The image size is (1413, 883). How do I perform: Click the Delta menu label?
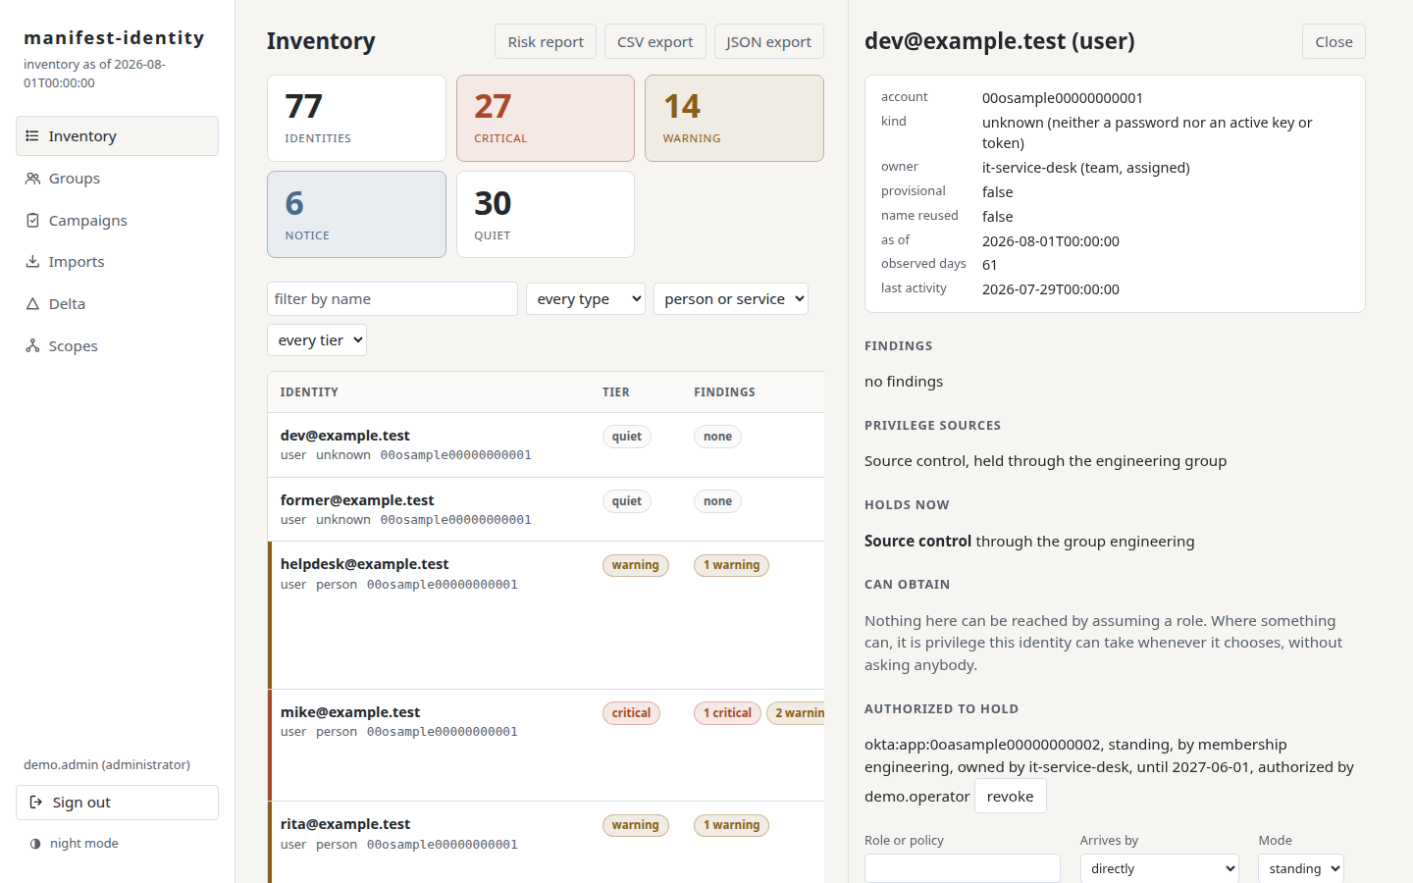click(67, 304)
